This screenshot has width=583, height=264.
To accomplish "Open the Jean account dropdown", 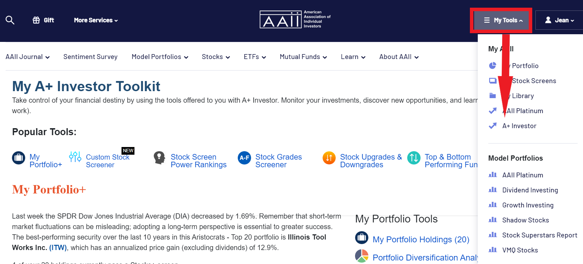I will [559, 20].
